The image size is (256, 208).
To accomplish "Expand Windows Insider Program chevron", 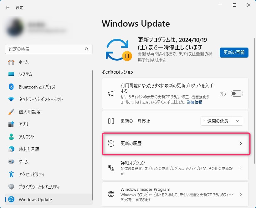I will click(x=240, y=194).
